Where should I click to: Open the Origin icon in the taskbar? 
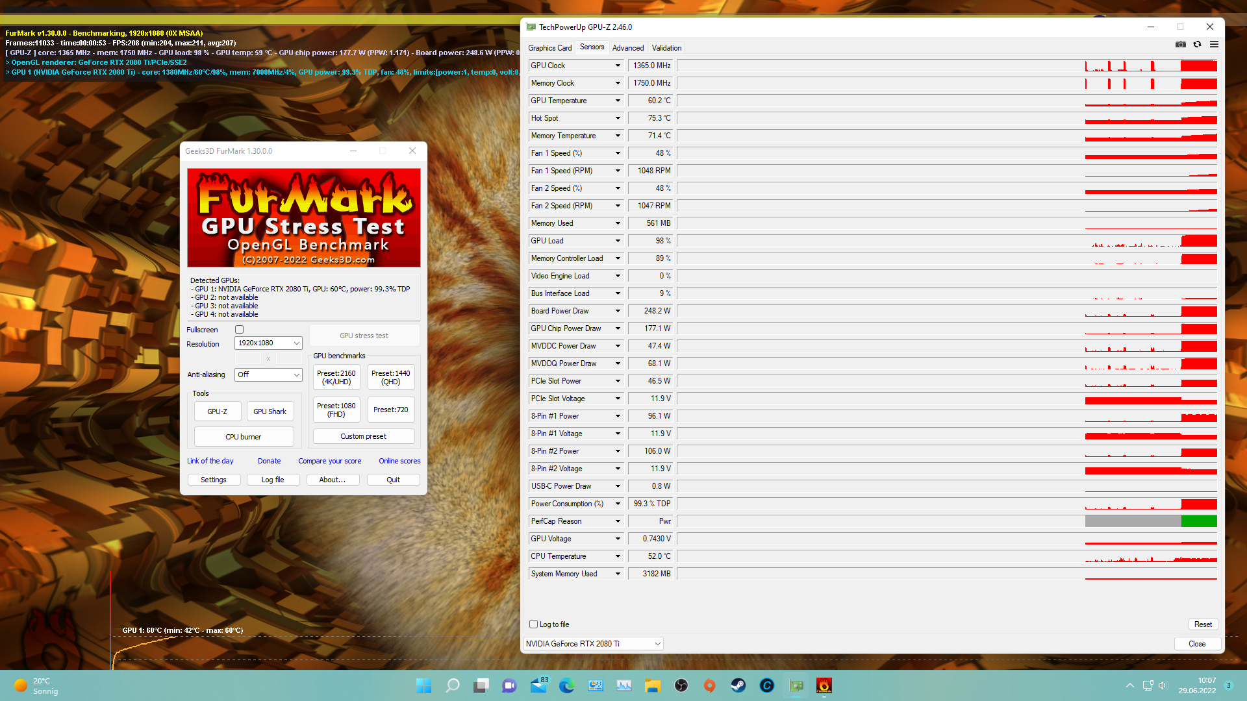pyautogui.click(x=709, y=685)
